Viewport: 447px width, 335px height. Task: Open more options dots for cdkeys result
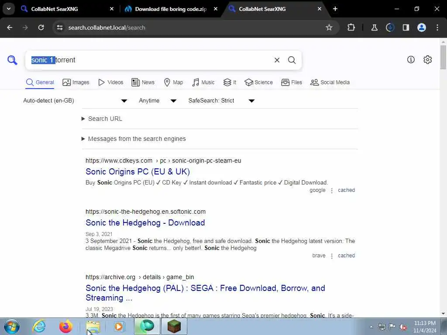(x=332, y=191)
